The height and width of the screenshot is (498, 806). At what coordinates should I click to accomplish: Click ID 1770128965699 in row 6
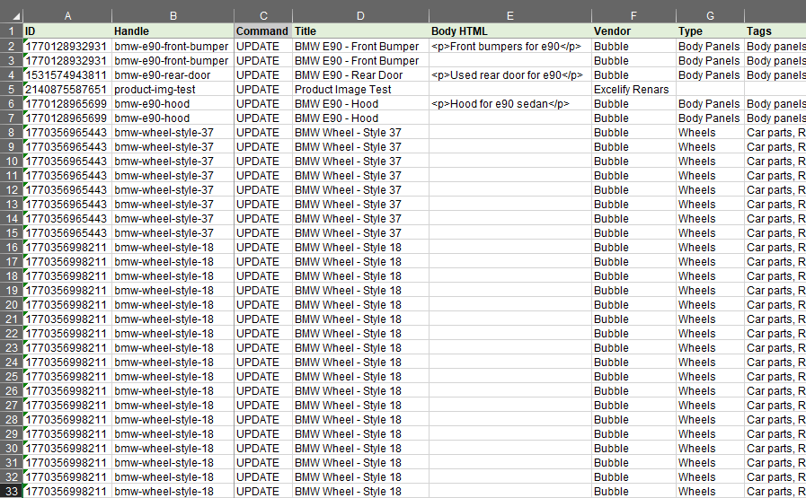pyautogui.click(x=67, y=104)
